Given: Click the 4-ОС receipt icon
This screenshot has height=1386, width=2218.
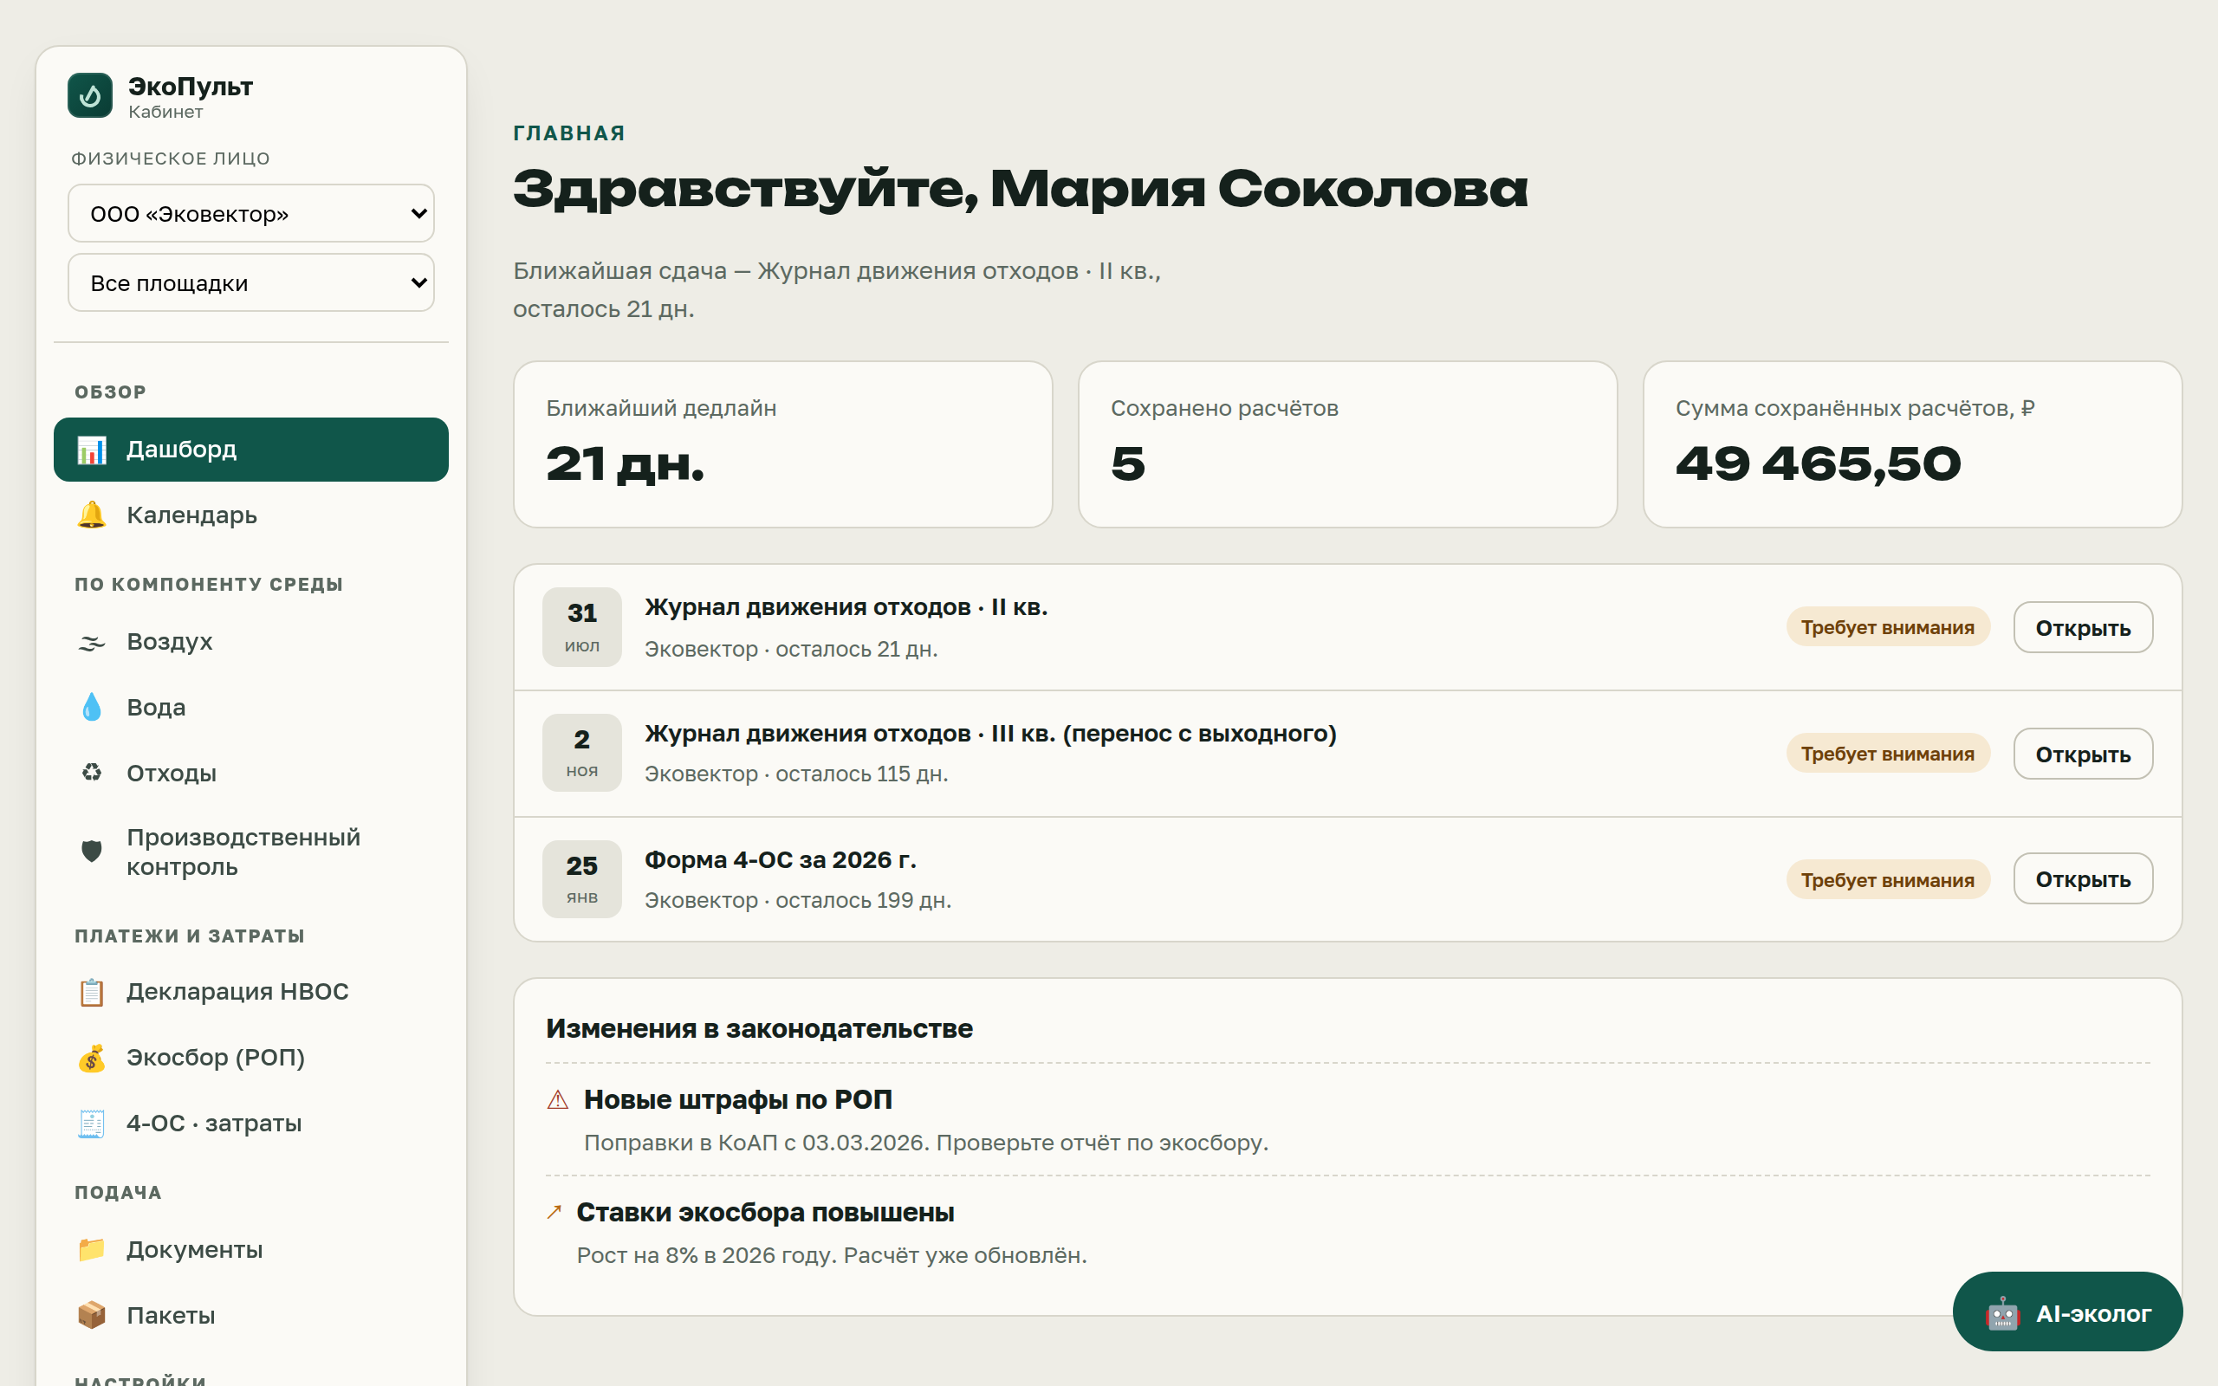Looking at the screenshot, I should point(92,1124).
